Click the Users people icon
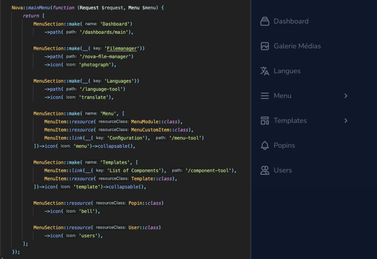This screenshot has width=377, height=259. [x=265, y=170]
